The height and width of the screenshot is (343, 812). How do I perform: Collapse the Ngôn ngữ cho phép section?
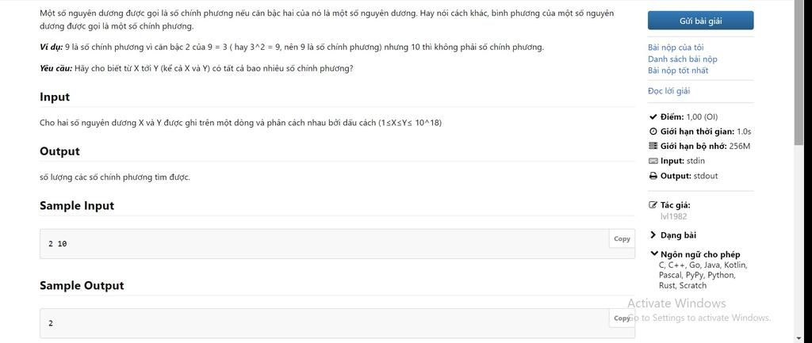point(695,254)
